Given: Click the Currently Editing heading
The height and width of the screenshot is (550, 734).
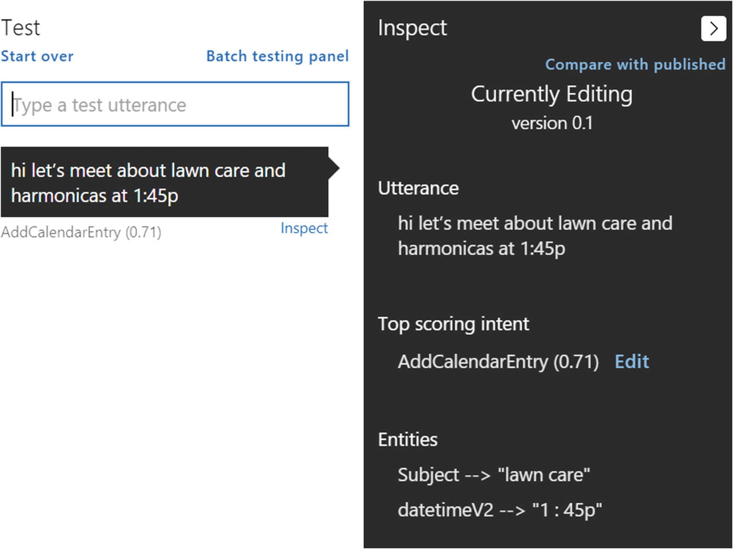Looking at the screenshot, I should coord(552,94).
